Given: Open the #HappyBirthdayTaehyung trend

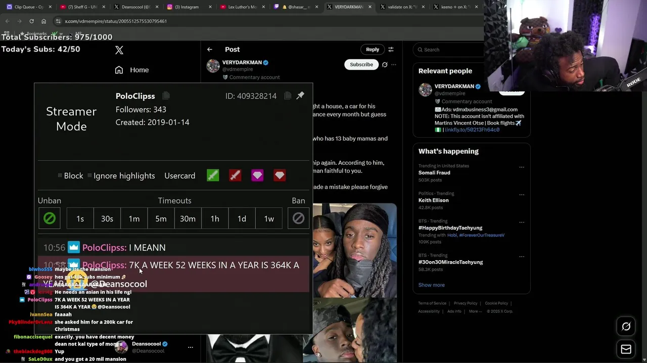Looking at the screenshot, I should [x=450, y=228].
